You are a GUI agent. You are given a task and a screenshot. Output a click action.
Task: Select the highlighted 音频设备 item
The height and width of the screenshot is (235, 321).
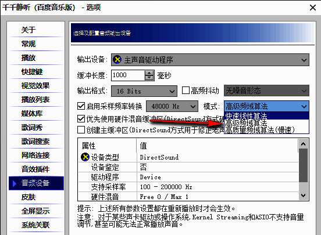click(36, 183)
